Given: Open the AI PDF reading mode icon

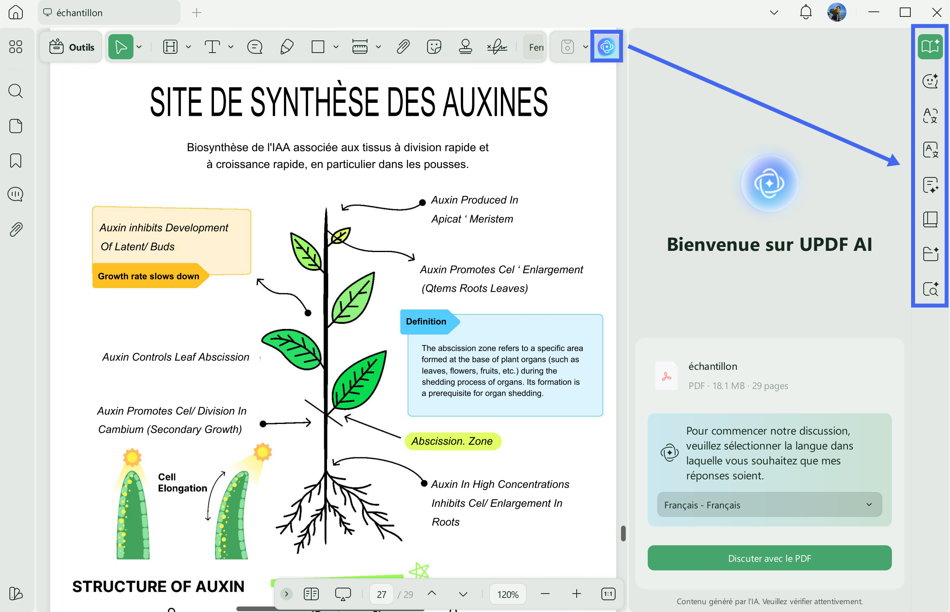Looking at the screenshot, I should click(x=930, y=46).
